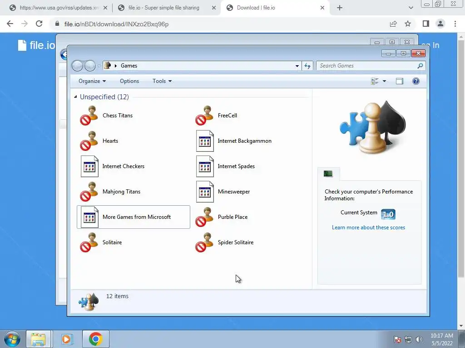Open Windows Media Player from taskbar
This screenshot has height=348, width=465.
[x=66, y=339]
